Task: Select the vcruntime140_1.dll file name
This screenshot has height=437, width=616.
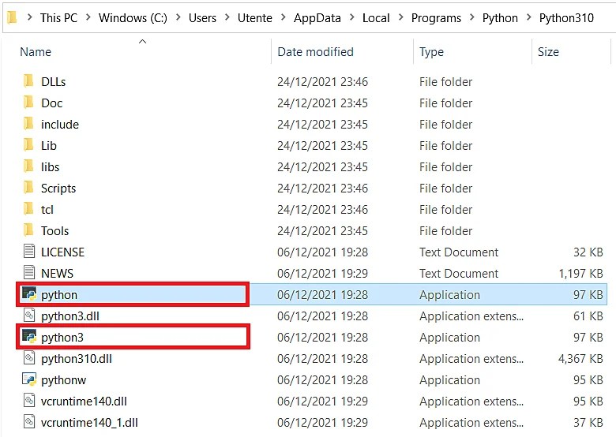Action: pyautogui.click(x=89, y=423)
